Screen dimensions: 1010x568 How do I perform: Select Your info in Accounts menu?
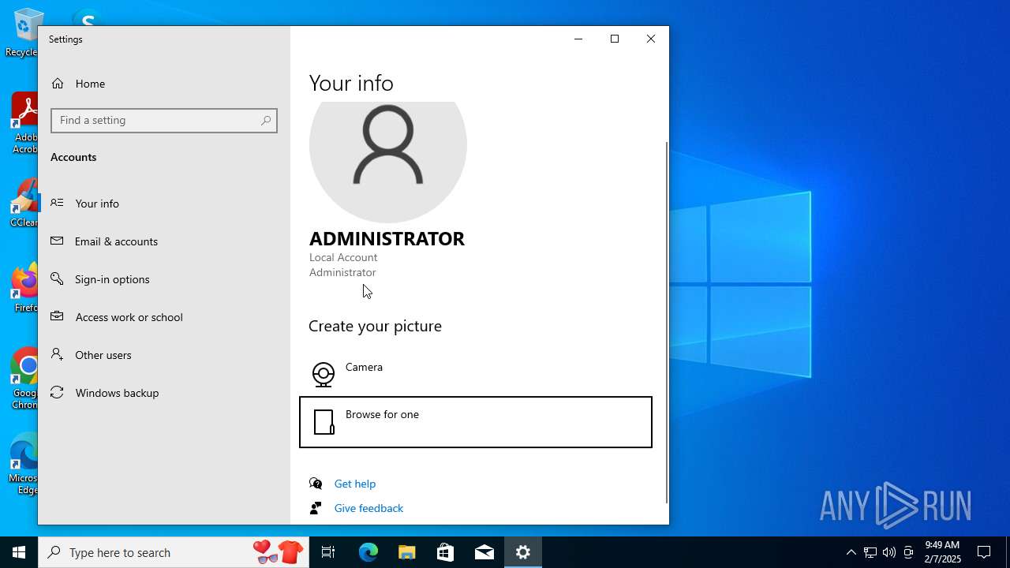point(164,204)
